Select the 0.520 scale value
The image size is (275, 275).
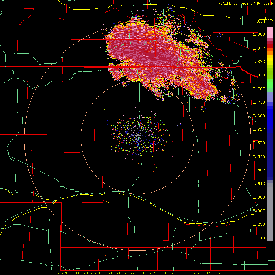[x=259, y=157]
